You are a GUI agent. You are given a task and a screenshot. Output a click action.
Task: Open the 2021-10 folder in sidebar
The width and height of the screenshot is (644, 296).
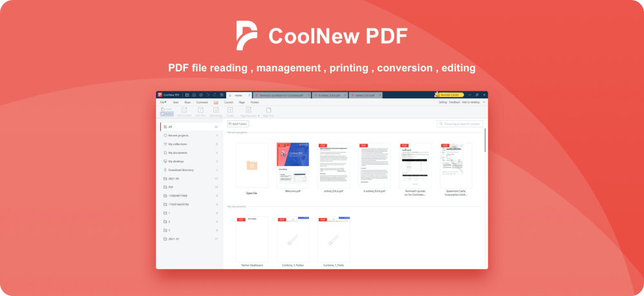tap(191, 239)
